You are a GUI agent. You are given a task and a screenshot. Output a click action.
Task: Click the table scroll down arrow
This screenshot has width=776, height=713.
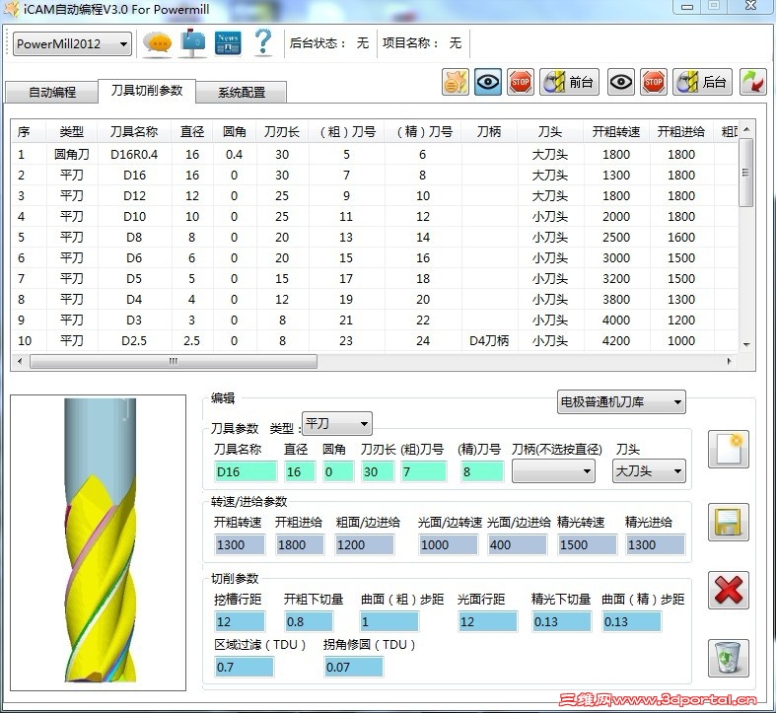pyautogui.click(x=746, y=345)
